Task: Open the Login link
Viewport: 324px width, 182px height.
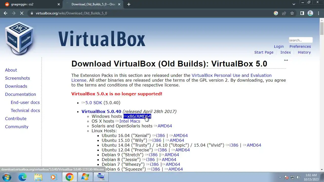Action: [279, 47]
